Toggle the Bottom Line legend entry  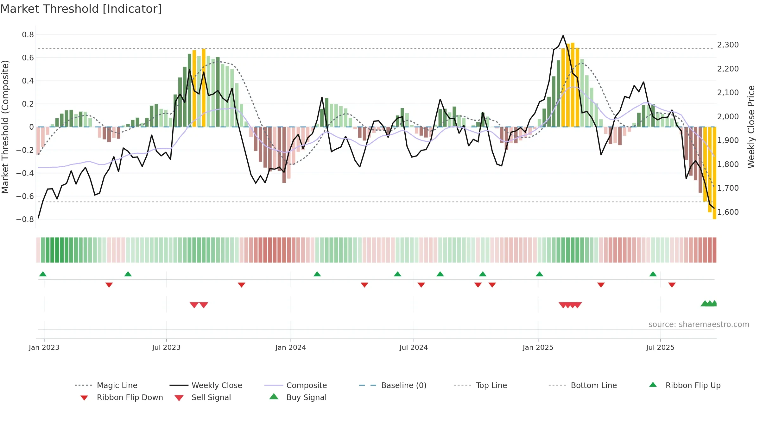click(583, 385)
